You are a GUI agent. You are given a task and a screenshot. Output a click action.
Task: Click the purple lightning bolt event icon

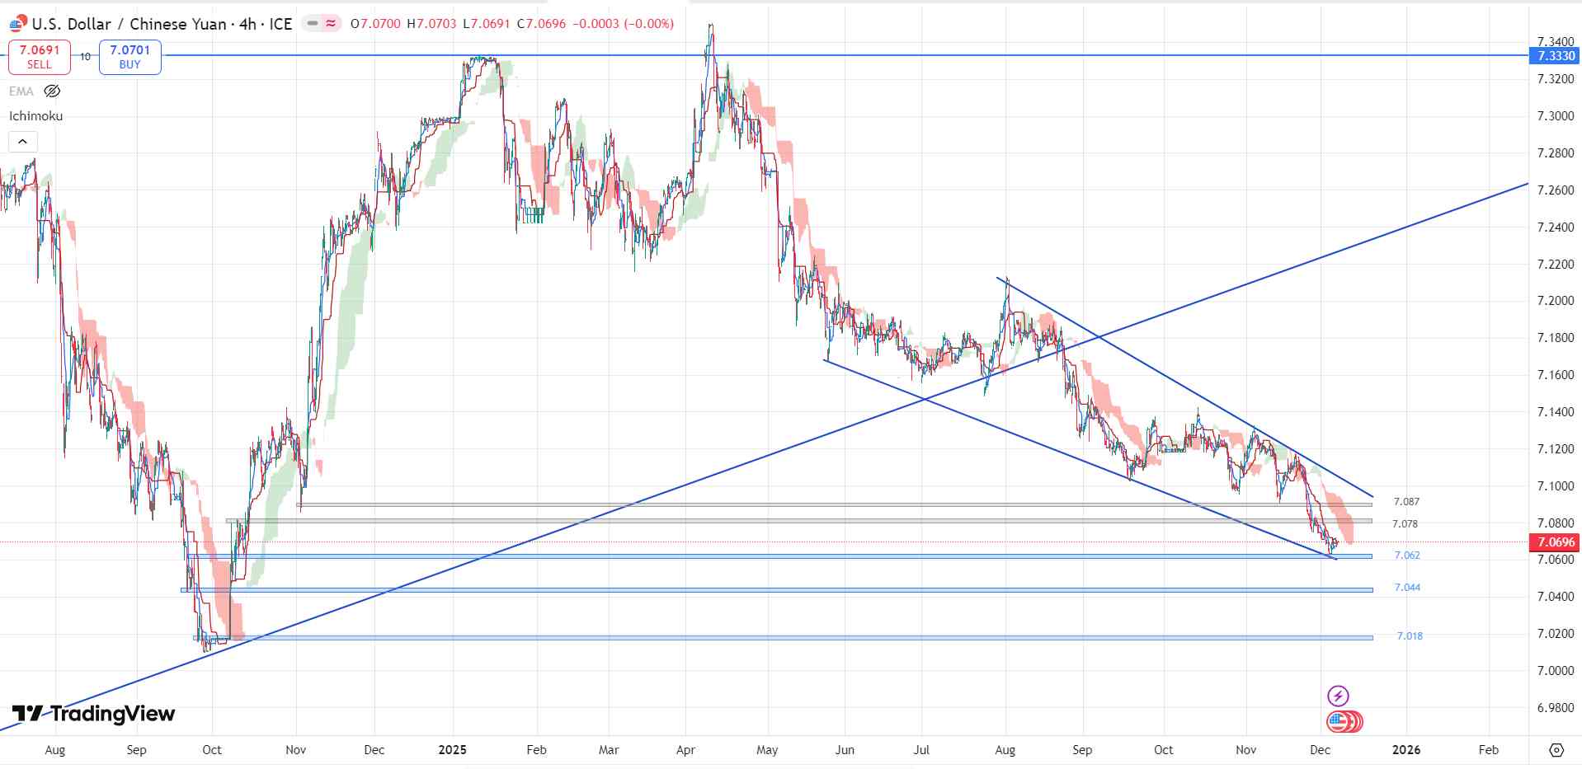coord(1337,696)
